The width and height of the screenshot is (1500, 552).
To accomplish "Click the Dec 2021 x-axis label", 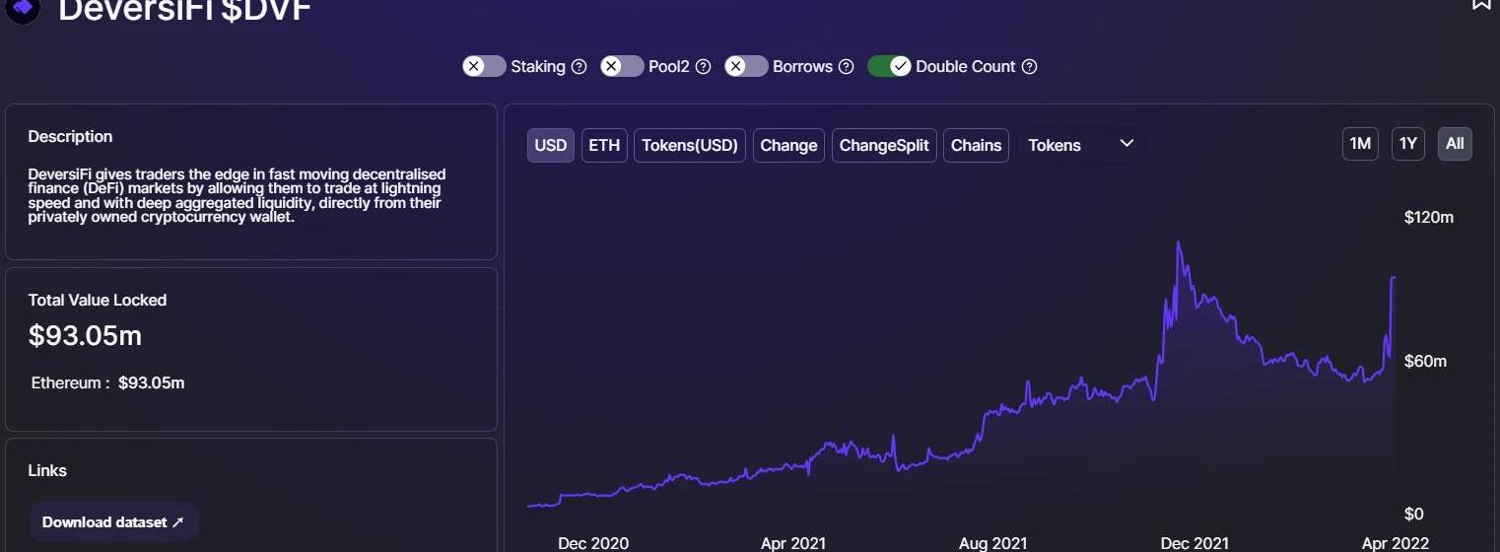I will (x=1194, y=543).
